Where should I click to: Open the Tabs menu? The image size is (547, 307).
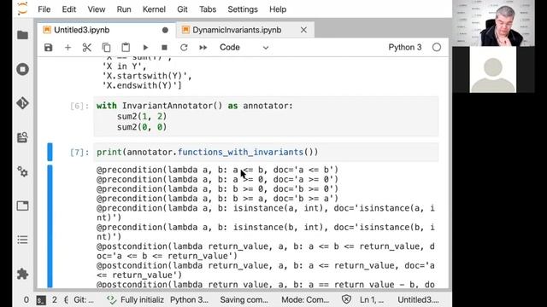pos(208,9)
